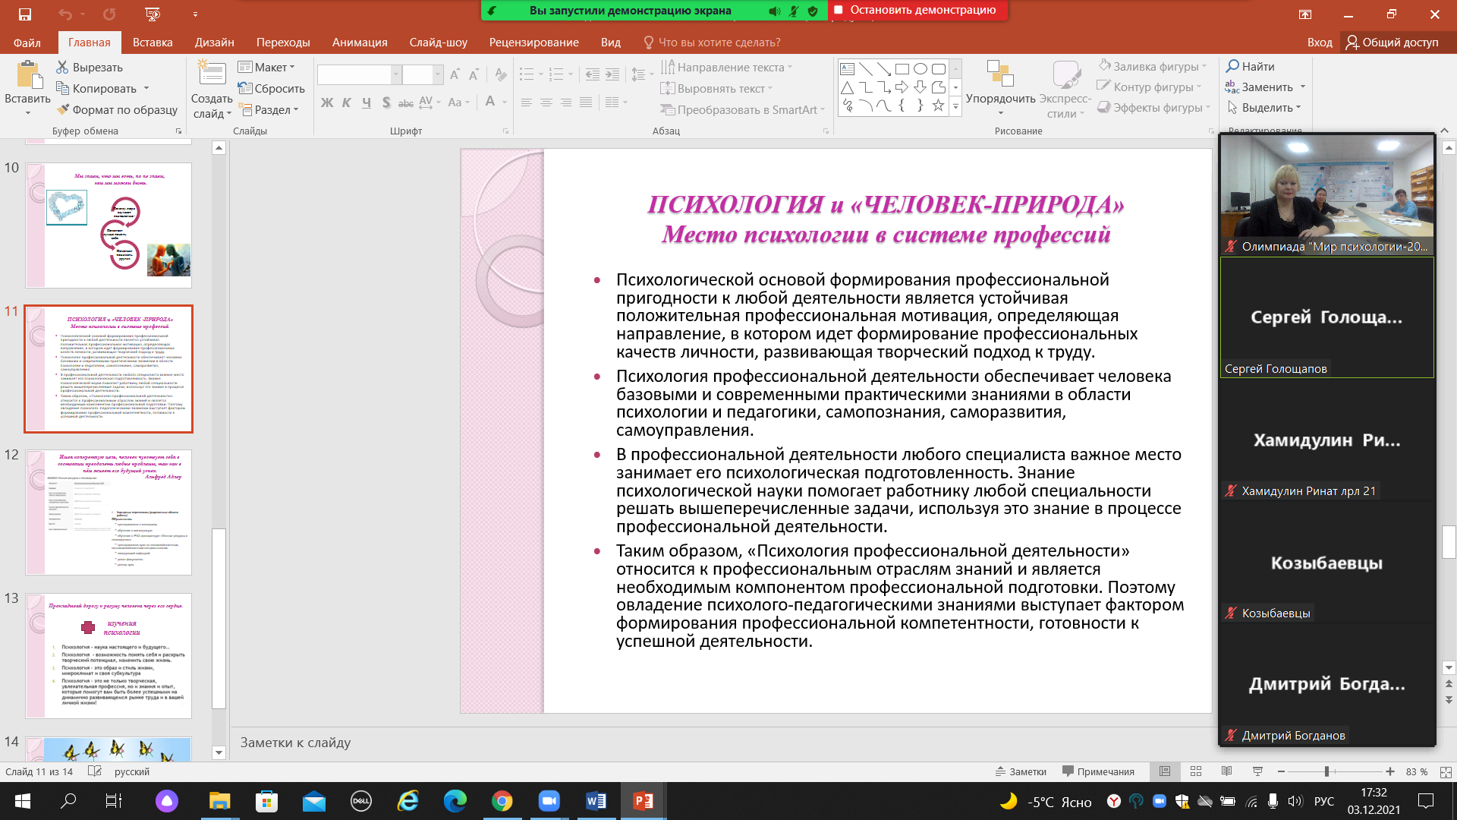Open font size dropdown arrow
The height and width of the screenshot is (820, 1457).
pyautogui.click(x=438, y=74)
